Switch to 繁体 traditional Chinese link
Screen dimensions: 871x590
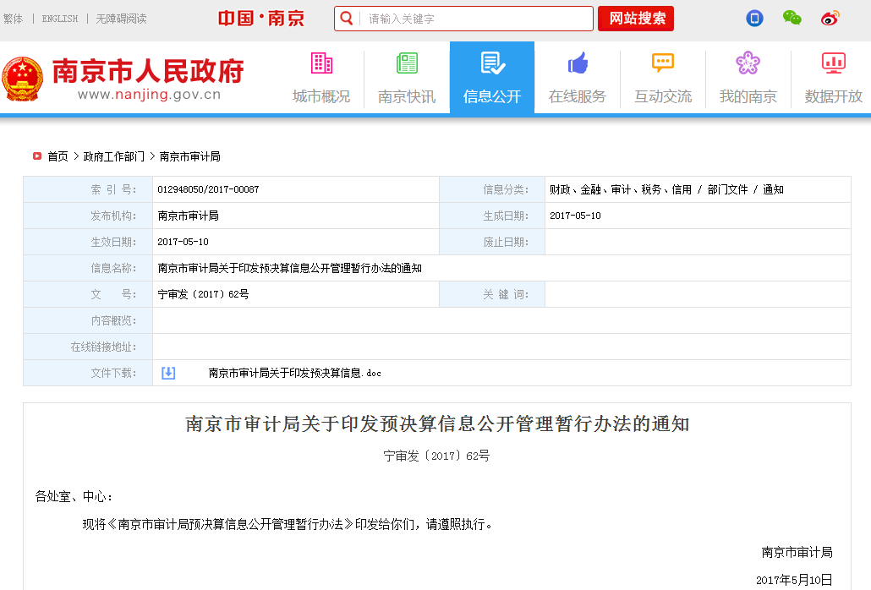(x=13, y=19)
